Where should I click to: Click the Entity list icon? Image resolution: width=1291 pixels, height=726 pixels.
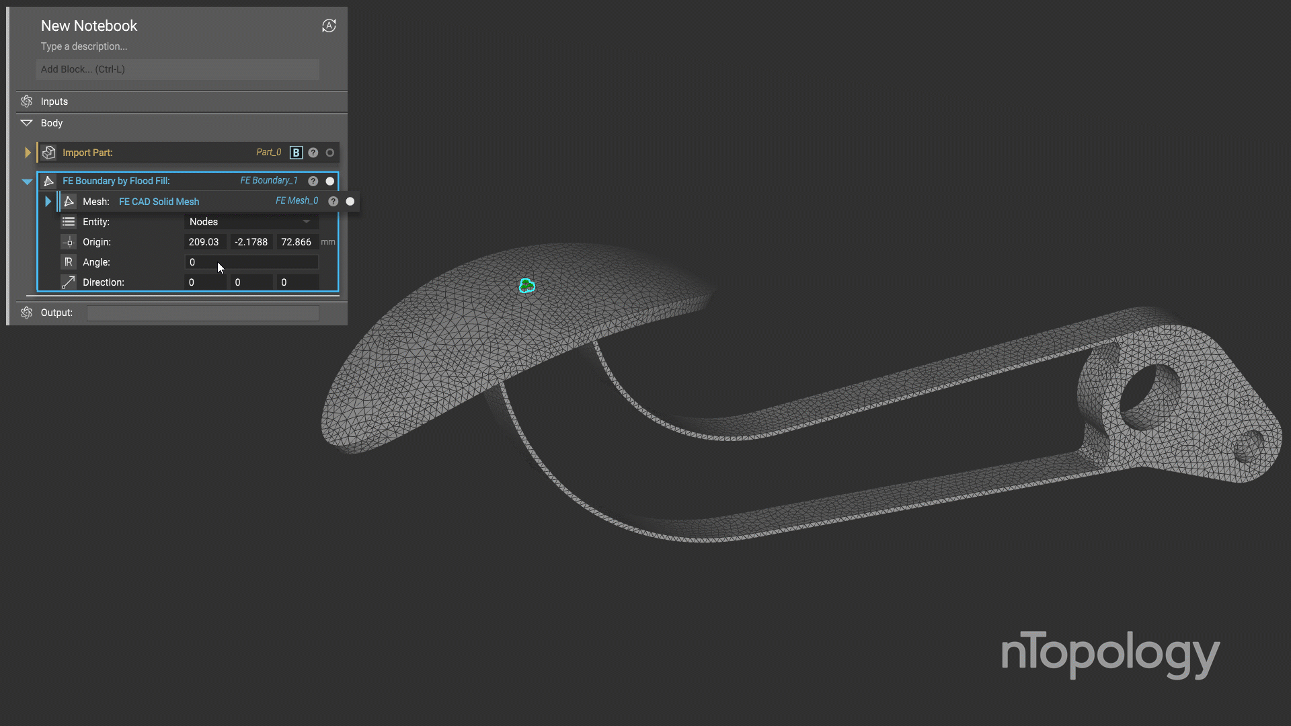(69, 222)
